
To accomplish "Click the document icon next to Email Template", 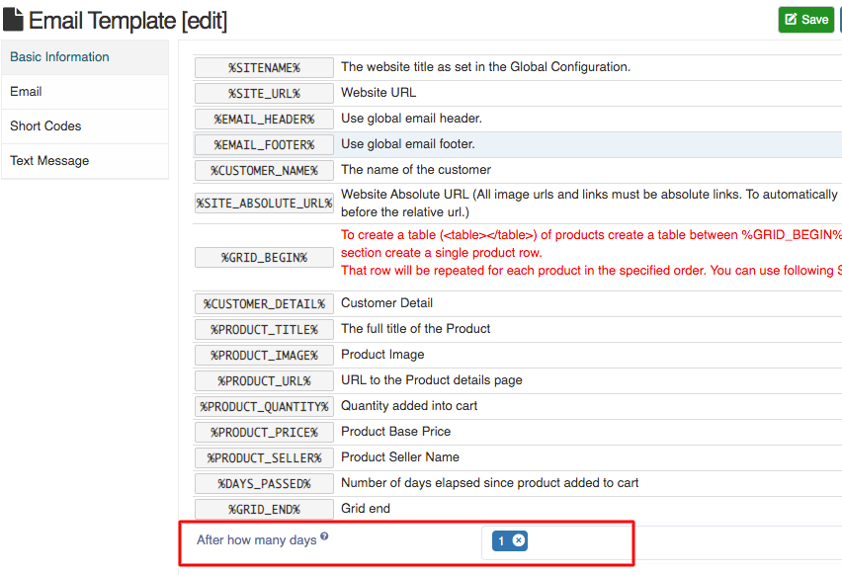I will (13, 20).
